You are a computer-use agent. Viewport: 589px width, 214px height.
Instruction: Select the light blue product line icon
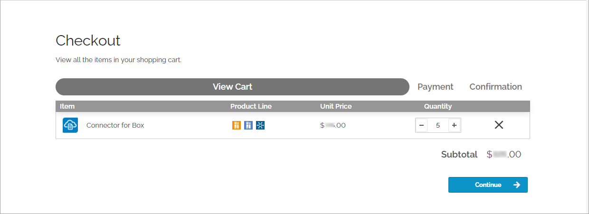[248, 125]
